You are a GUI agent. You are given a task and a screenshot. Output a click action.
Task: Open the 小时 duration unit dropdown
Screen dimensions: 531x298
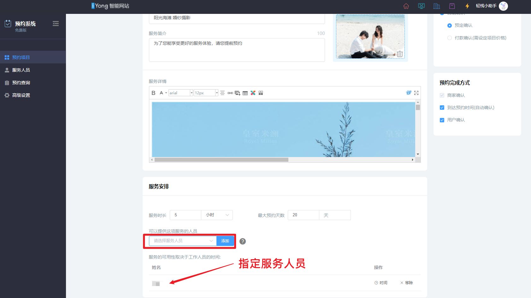pyautogui.click(x=217, y=215)
